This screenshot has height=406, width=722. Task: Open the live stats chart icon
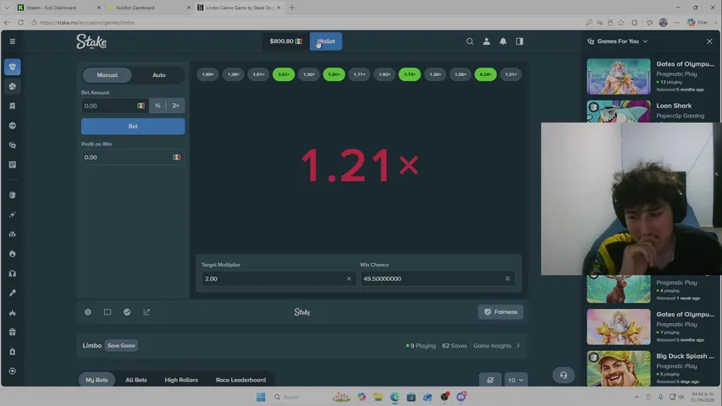coord(127,312)
